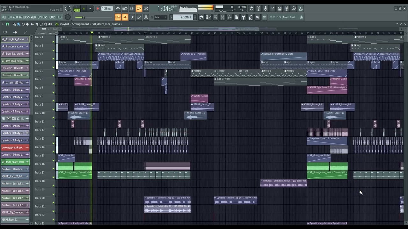Image resolution: width=408 pixels, height=229 pixels.
Task: Open the FILE menu
Action: point(4,17)
